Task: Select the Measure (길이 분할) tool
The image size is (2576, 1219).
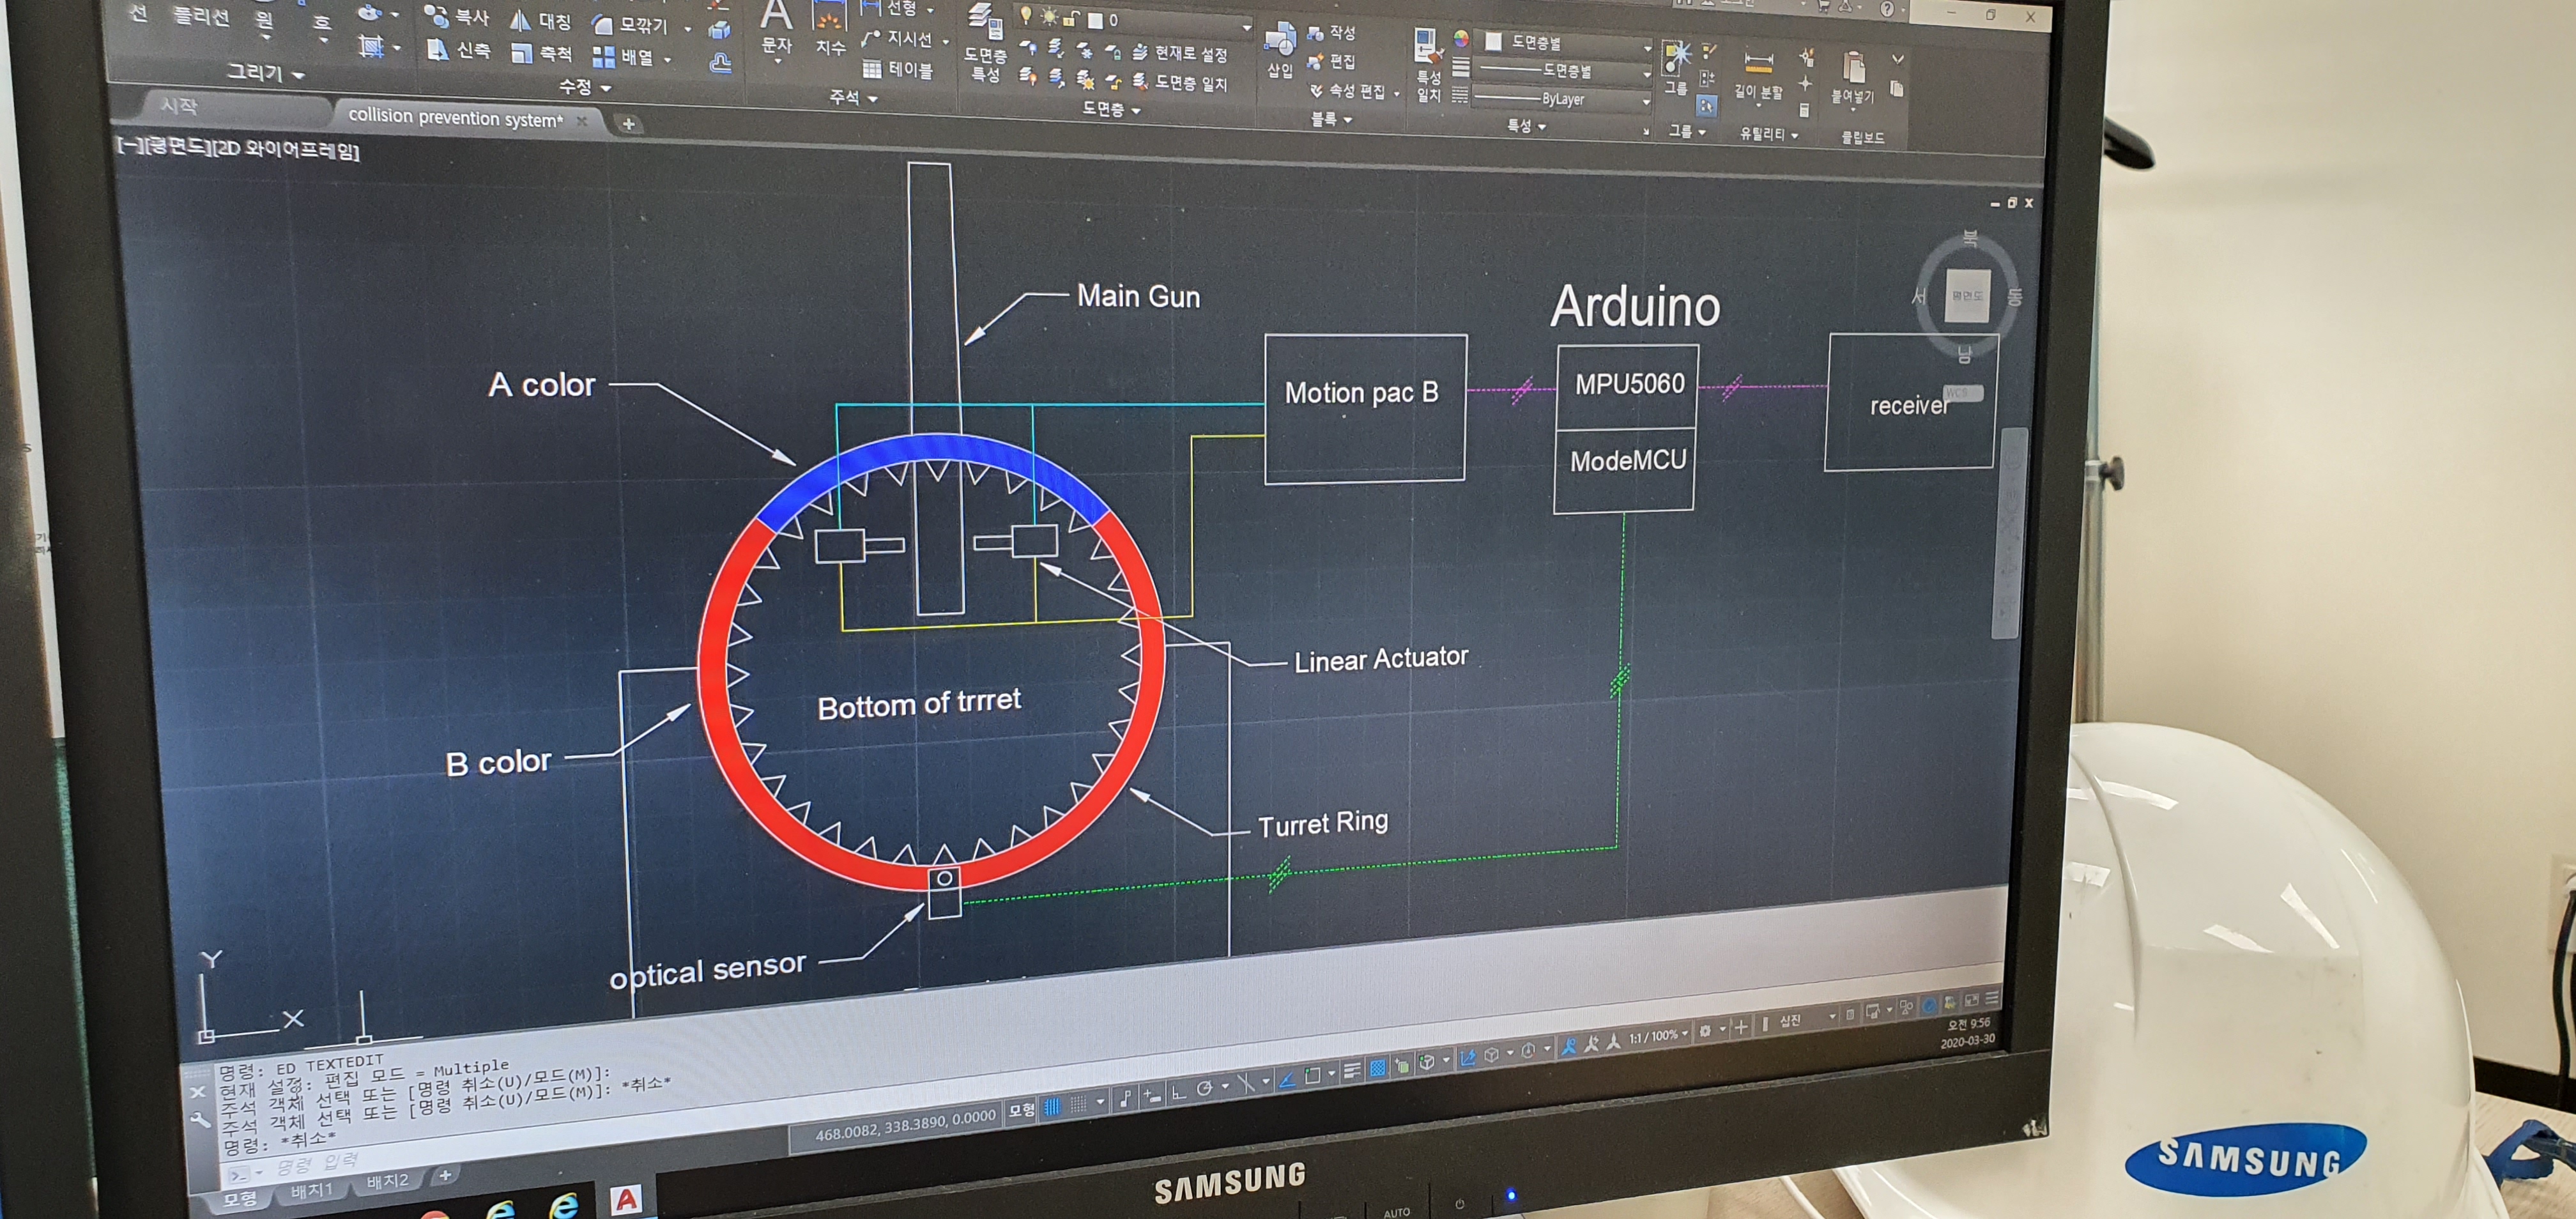Action: click(x=1758, y=76)
